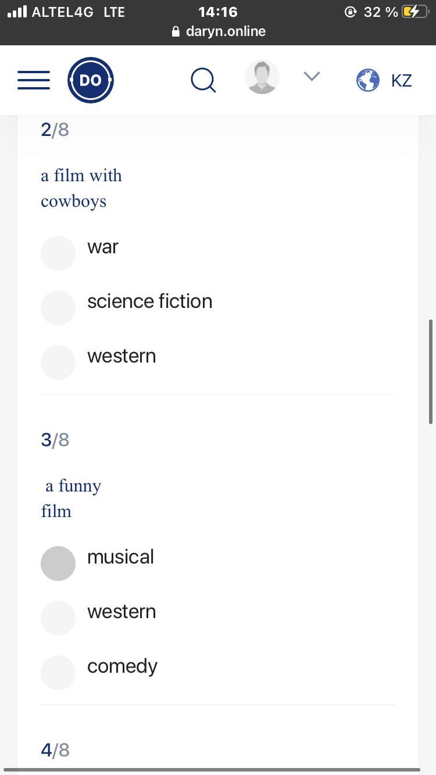This screenshot has width=436, height=775.
Task: Click the user profile avatar
Action: coord(262,77)
